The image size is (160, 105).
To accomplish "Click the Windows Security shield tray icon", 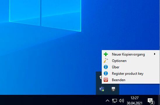I will [x=101, y=77].
